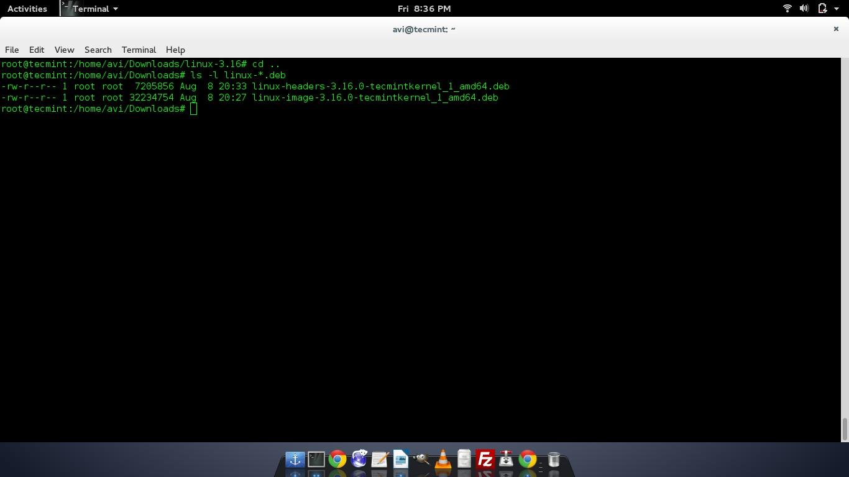Click the path /home/avi/Downloads/linux-3.16 in first prompt
Viewport: 849px width, 477px height.
(157, 64)
